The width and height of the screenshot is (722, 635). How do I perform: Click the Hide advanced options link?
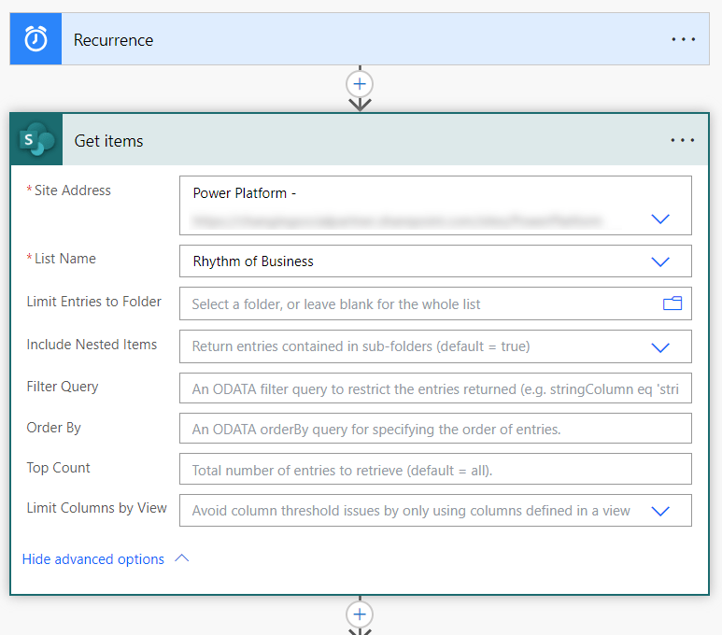[93, 559]
